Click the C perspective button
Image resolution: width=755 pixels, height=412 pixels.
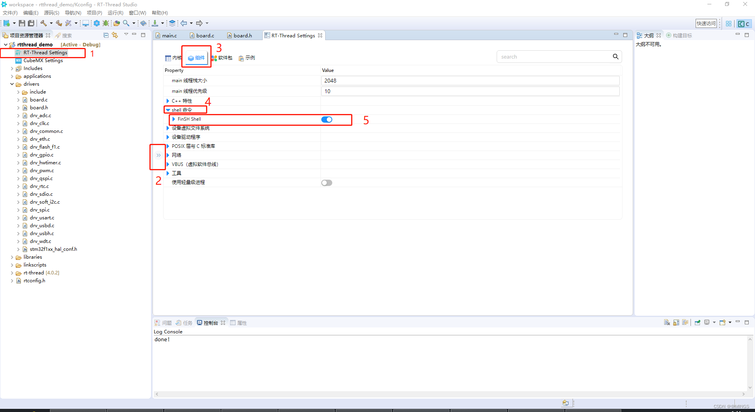(744, 24)
